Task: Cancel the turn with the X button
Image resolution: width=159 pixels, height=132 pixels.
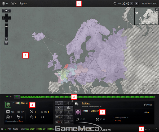Action: 136,4
